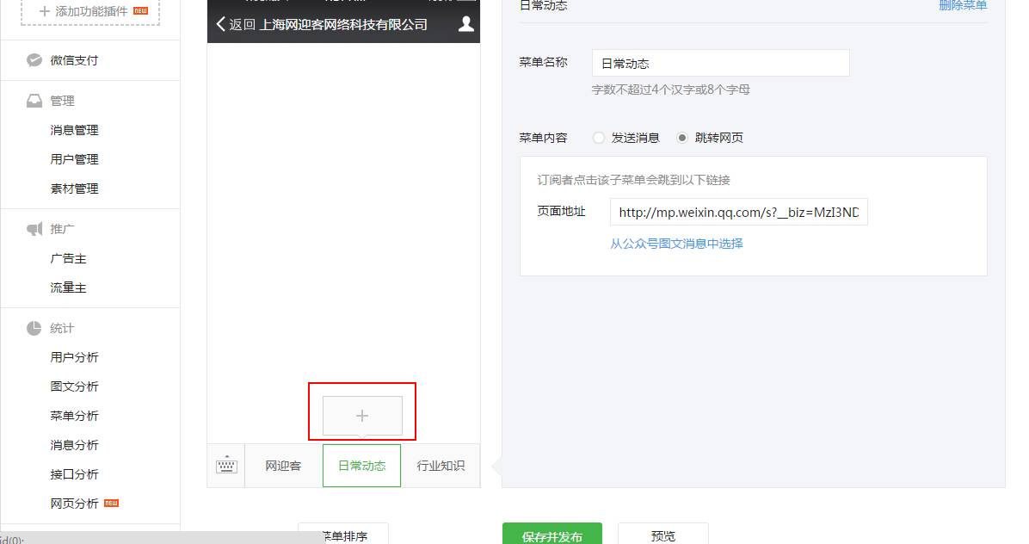Click the NEW badge next to 网页分析
The image size is (1029, 544).
[111, 503]
